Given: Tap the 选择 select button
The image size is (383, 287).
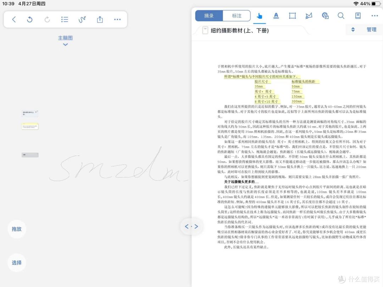Looking at the screenshot, I should tap(17, 263).
